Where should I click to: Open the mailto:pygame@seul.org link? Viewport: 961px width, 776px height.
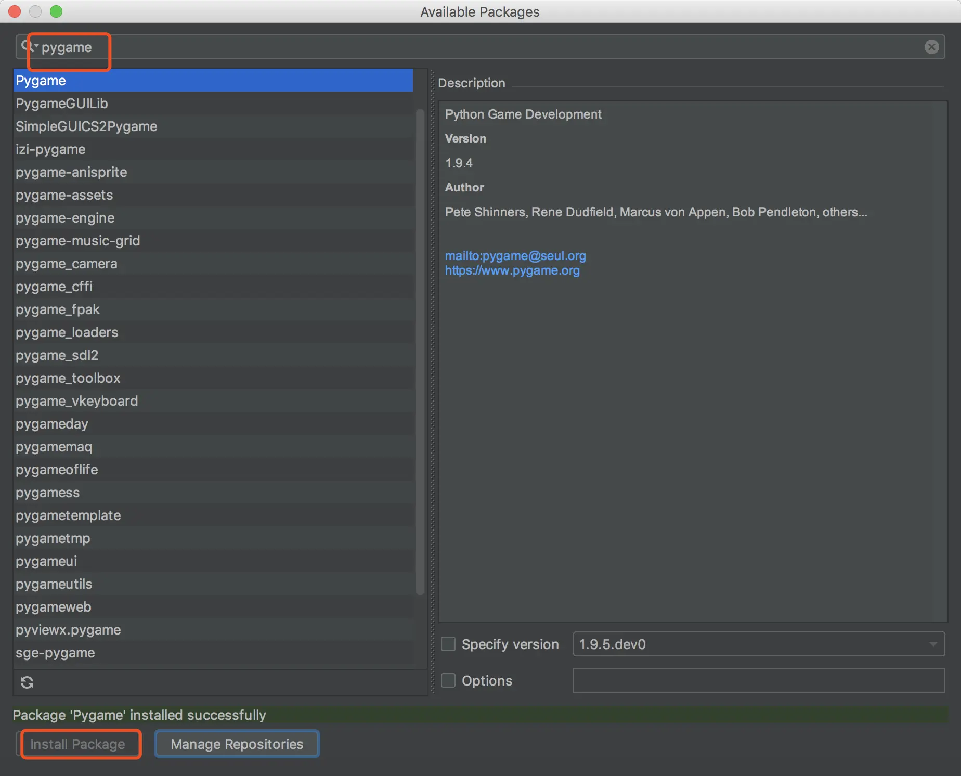515,255
